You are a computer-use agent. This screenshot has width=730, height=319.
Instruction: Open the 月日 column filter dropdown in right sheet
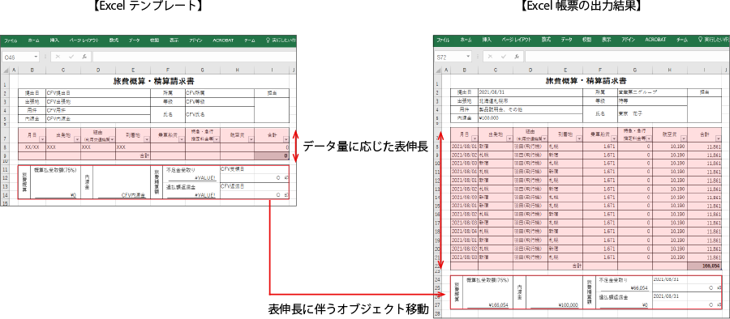pos(474,138)
